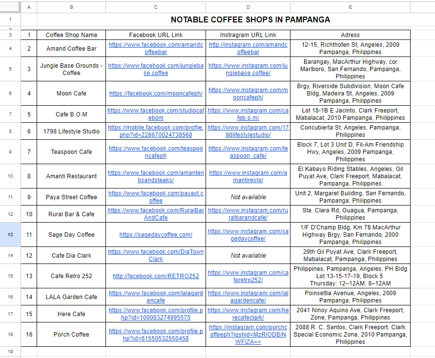Select column E header
Image resolution: width=435 pixels, height=358 pixels.
350,7
